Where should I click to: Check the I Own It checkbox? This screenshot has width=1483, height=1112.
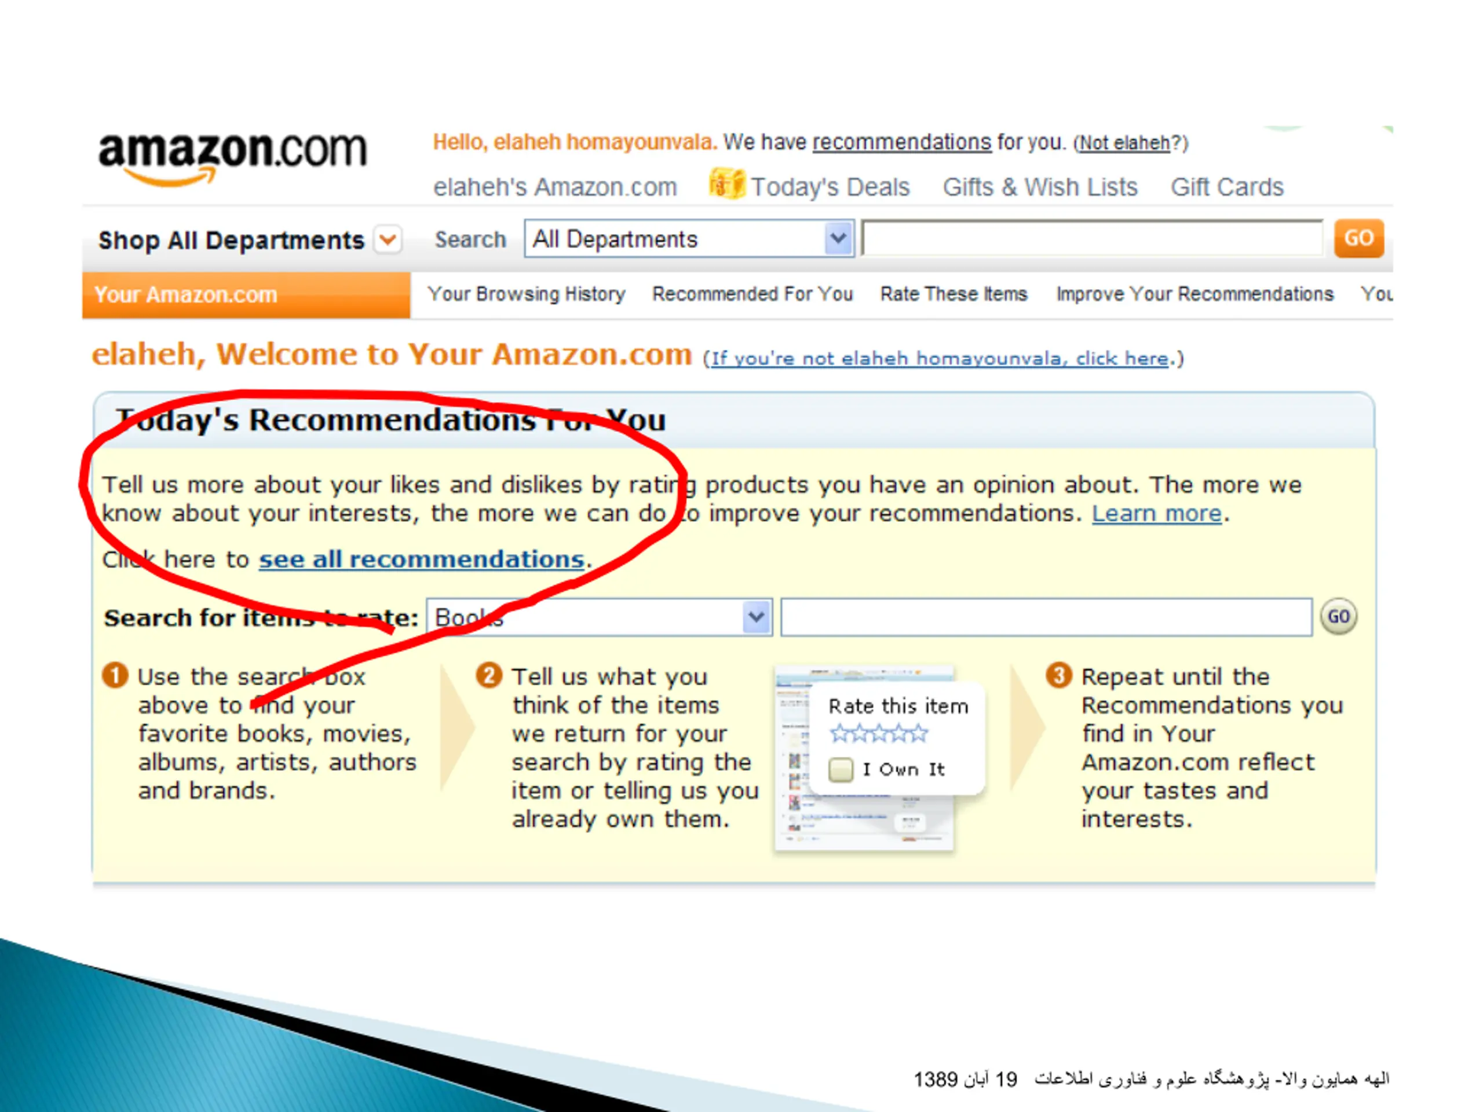click(841, 770)
